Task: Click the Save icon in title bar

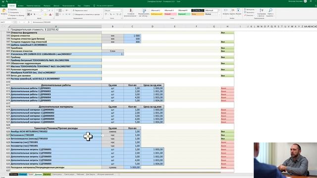Action: pos(3,1)
